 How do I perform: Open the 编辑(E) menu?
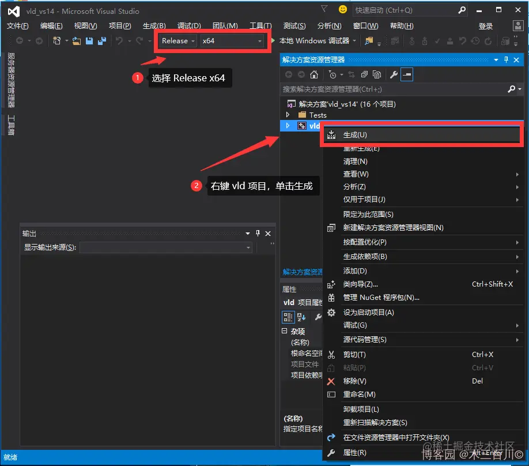pos(51,26)
